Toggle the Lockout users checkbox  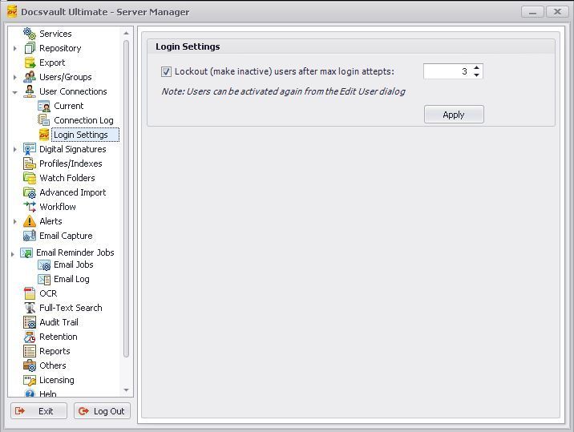coord(166,71)
